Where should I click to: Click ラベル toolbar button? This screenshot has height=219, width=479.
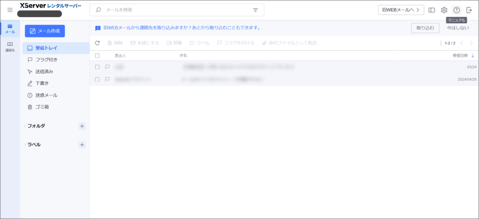[x=199, y=43]
